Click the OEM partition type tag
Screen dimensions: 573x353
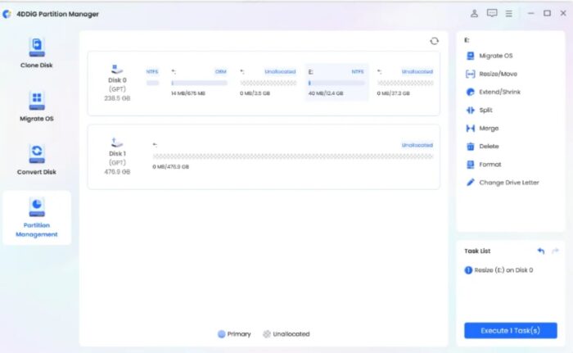click(x=221, y=72)
